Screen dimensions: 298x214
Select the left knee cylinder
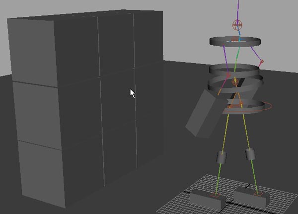tap(222, 157)
